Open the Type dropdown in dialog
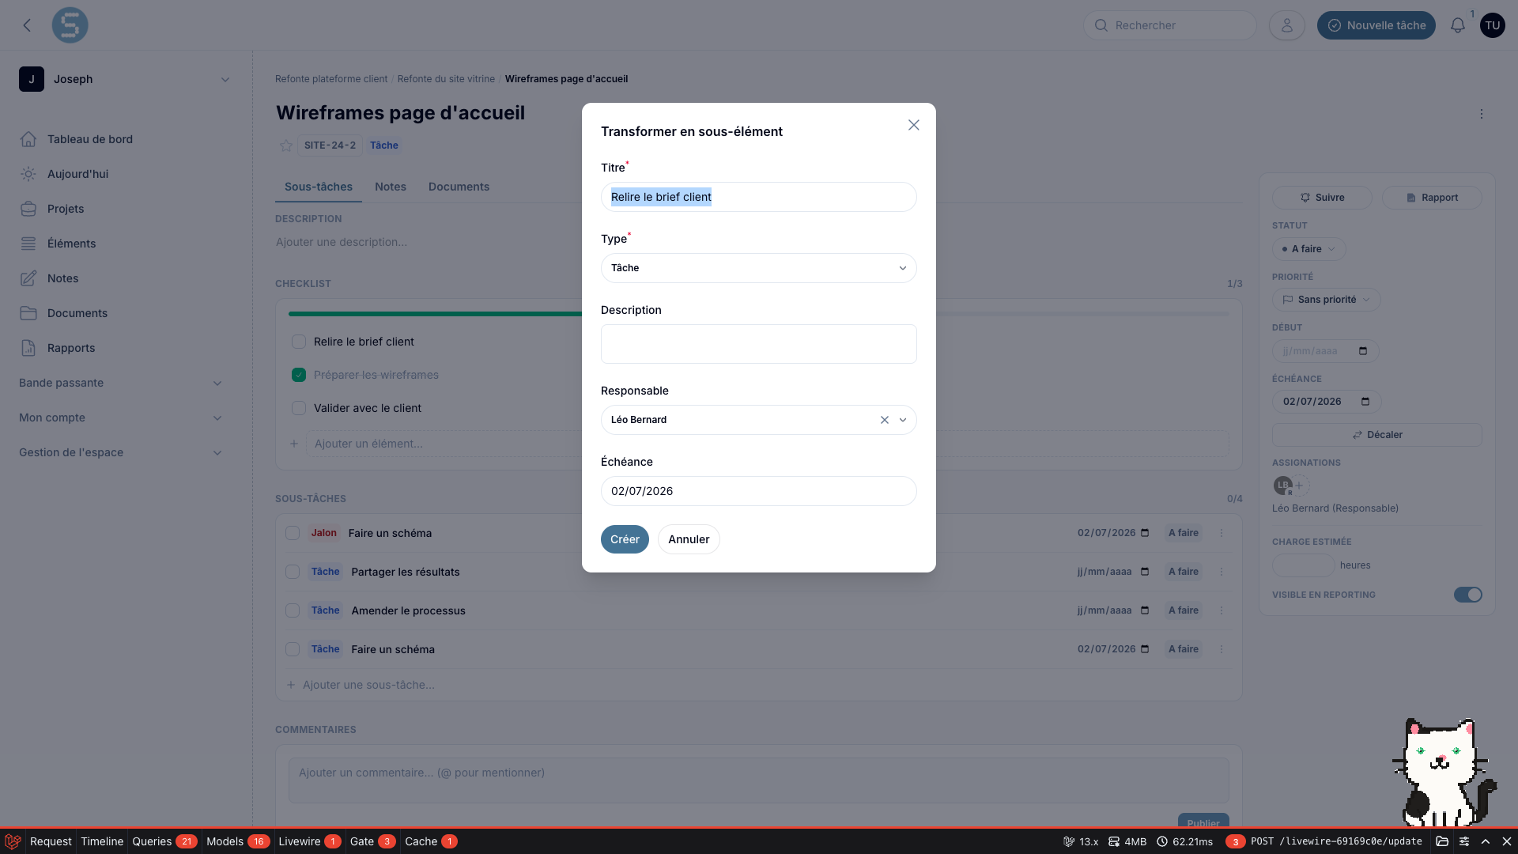This screenshot has width=1518, height=854. click(759, 268)
